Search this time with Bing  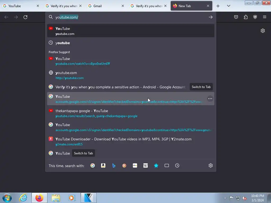click(114, 165)
